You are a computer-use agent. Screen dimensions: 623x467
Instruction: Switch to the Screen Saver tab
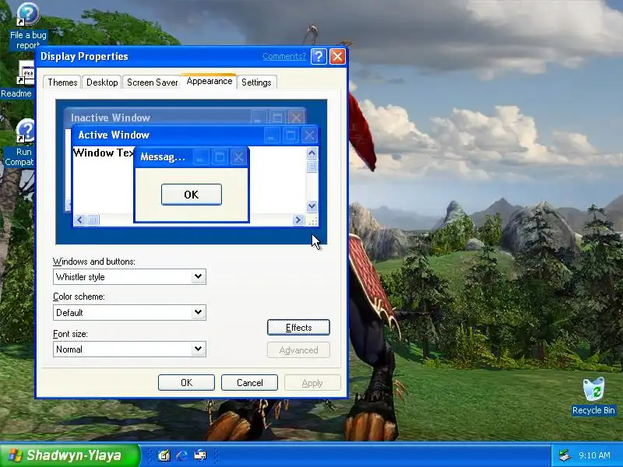(152, 83)
